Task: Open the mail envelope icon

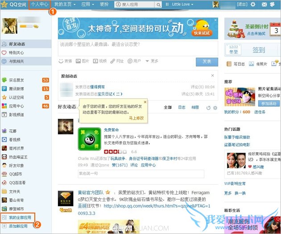Action: click(264, 4)
